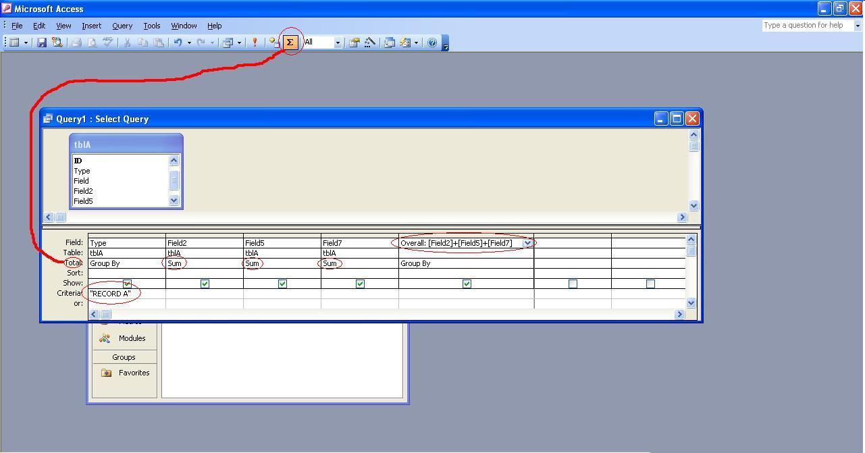Open the Edit menu
Screen dimensions: 865x453
(x=39, y=26)
